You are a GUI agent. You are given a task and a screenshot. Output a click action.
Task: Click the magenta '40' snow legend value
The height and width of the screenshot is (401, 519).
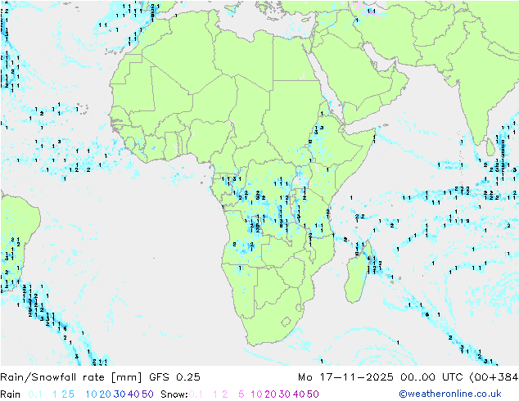299,394
